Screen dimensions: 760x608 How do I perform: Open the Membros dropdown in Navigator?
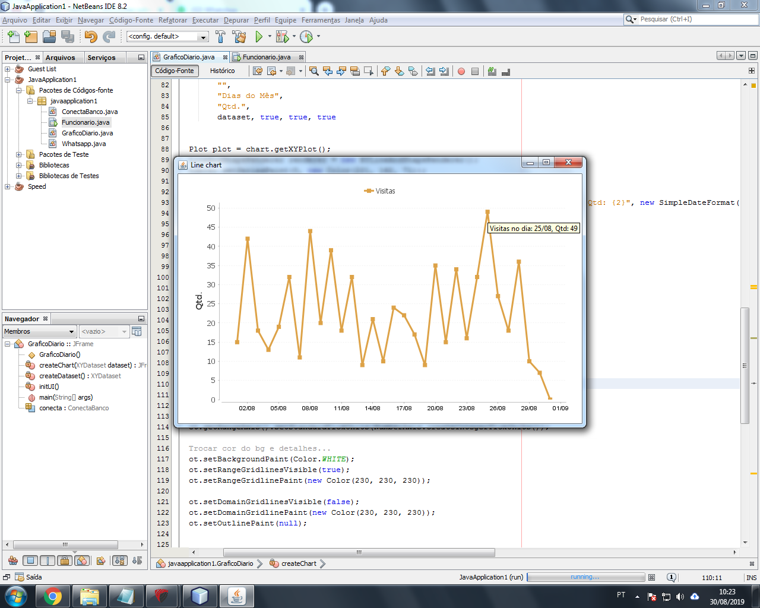[39, 331]
